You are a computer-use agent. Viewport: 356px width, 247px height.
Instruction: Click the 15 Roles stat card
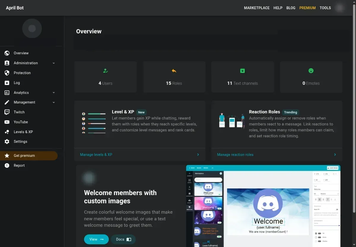coord(174,77)
